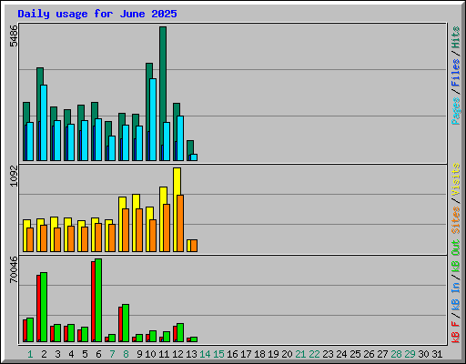
Task: Click day 25 on the x-axis
Action: point(355,354)
